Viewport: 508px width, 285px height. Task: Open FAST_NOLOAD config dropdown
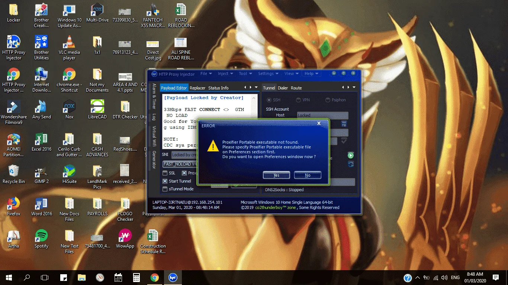(180, 164)
